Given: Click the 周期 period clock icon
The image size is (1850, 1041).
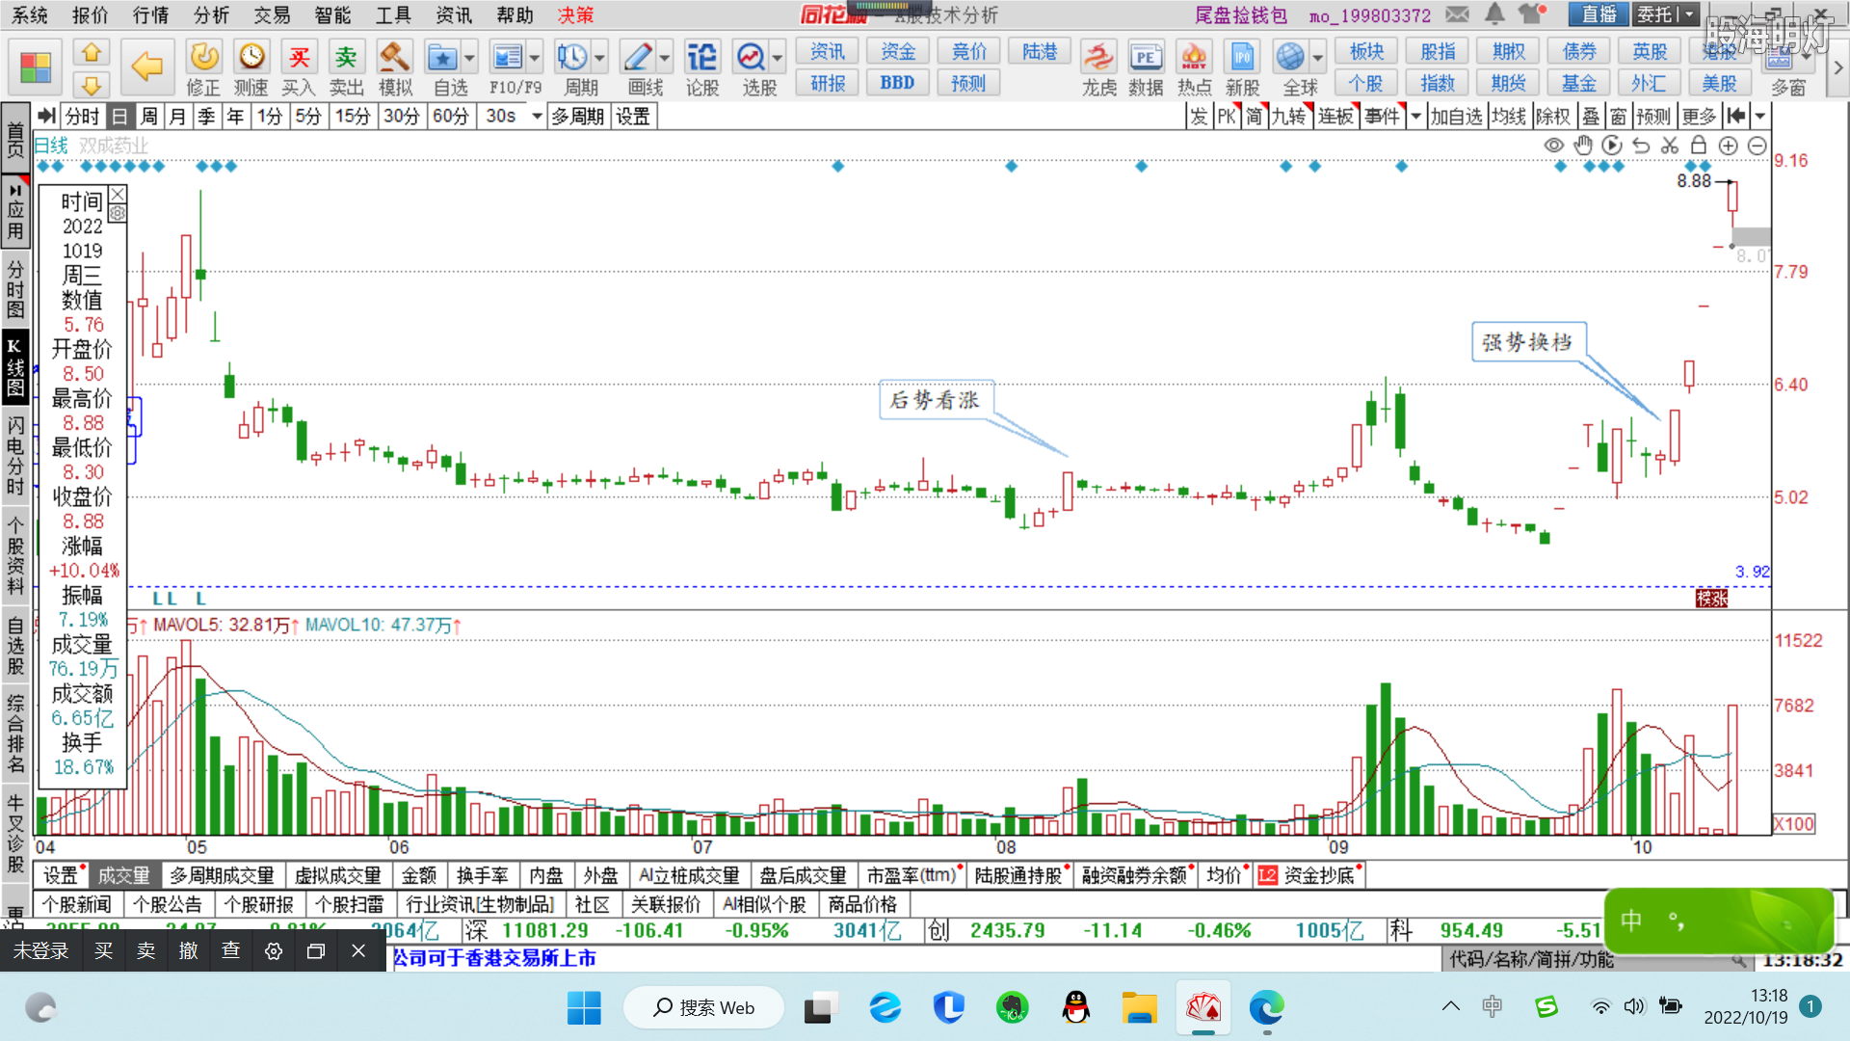Looking at the screenshot, I should [572, 58].
